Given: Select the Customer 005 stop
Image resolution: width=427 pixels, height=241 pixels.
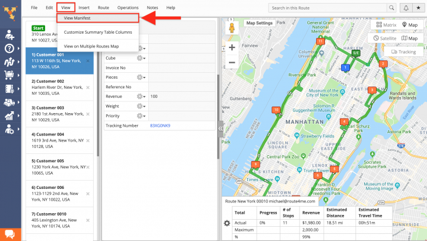Looking at the screenshot, I should (60, 167).
